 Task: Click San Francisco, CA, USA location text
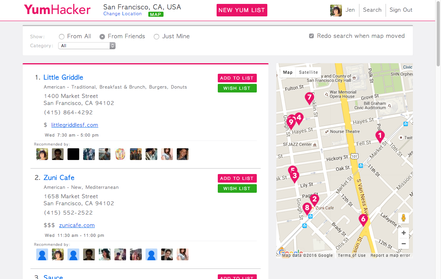tap(142, 7)
